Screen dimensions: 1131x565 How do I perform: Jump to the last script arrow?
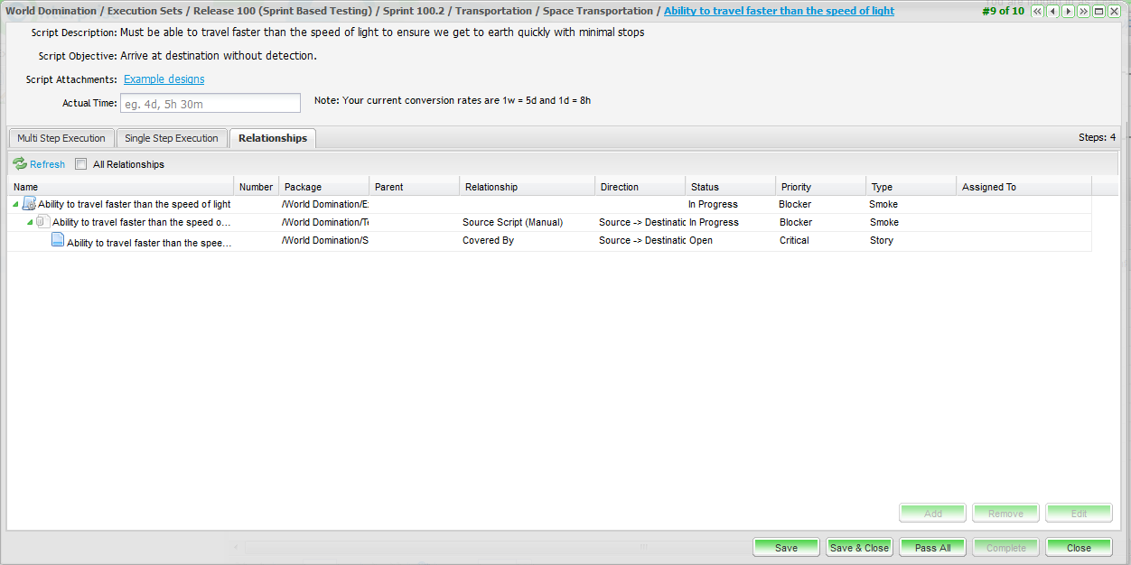tap(1083, 11)
